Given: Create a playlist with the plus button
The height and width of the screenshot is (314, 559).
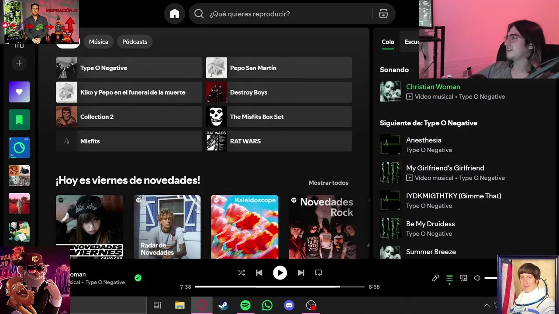Looking at the screenshot, I should 19,63.
